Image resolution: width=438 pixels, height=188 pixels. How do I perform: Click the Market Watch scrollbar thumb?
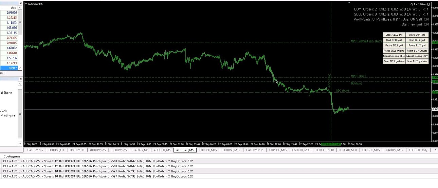click(20, 22)
